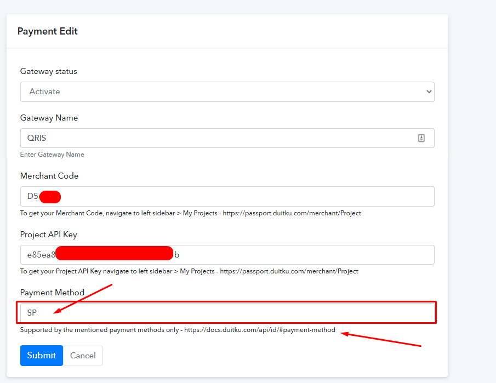
Task: Open the passport.duitku.com link under Project API Key
Action: point(289,271)
